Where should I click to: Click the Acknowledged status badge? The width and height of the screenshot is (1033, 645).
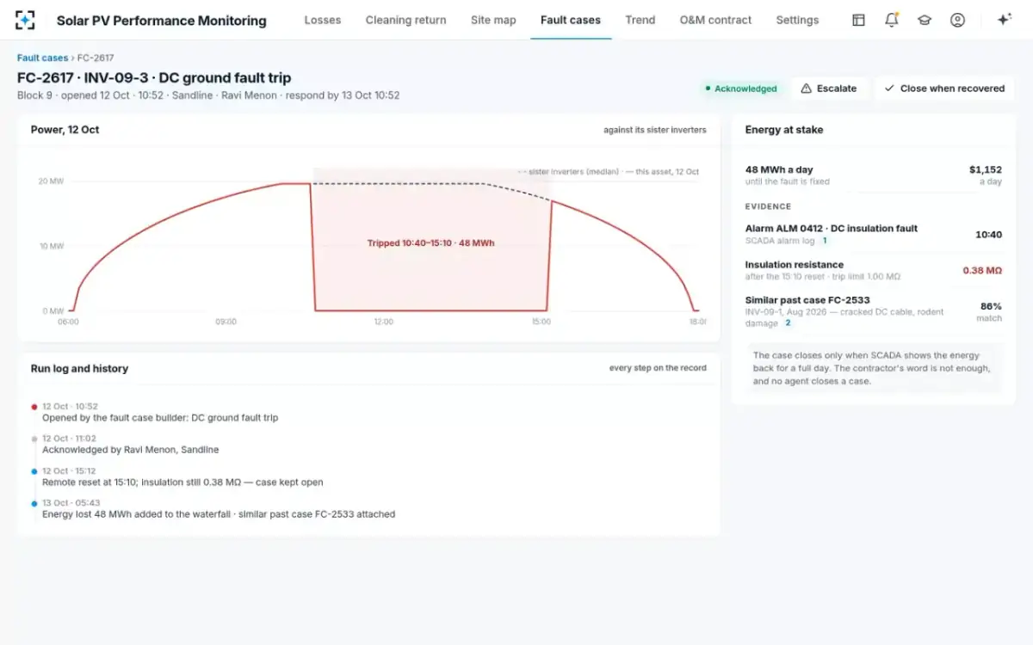tap(740, 89)
